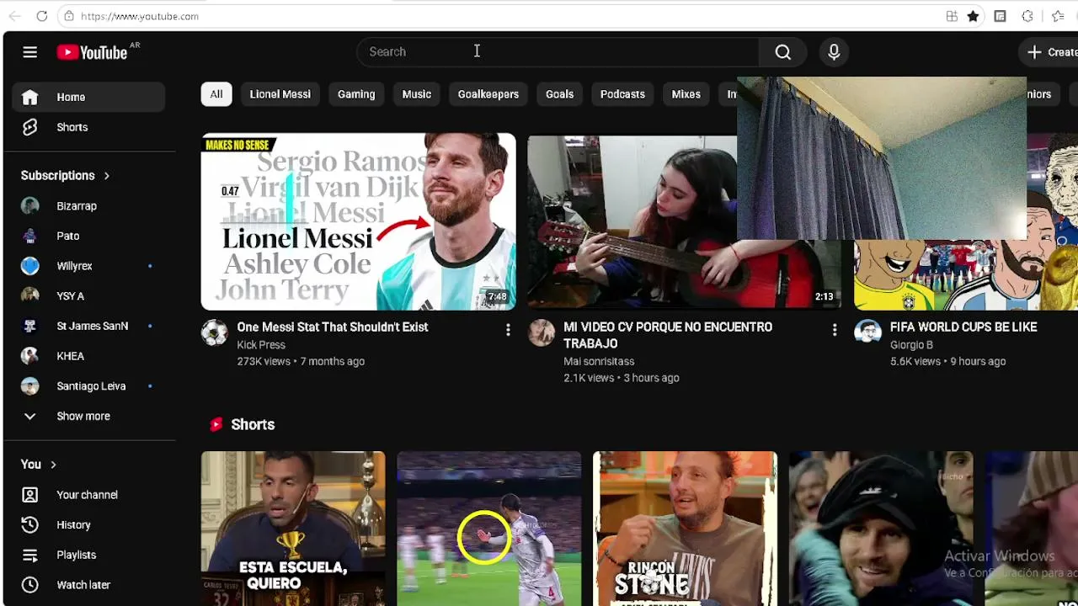The height and width of the screenshot is (606, 1078).
Task: Toggle the favorite star in address bar
Action: [973, 16]
